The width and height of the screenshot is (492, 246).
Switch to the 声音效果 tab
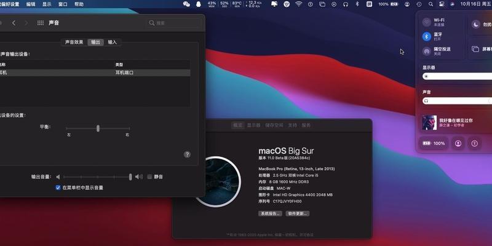[x=74, y=42]
